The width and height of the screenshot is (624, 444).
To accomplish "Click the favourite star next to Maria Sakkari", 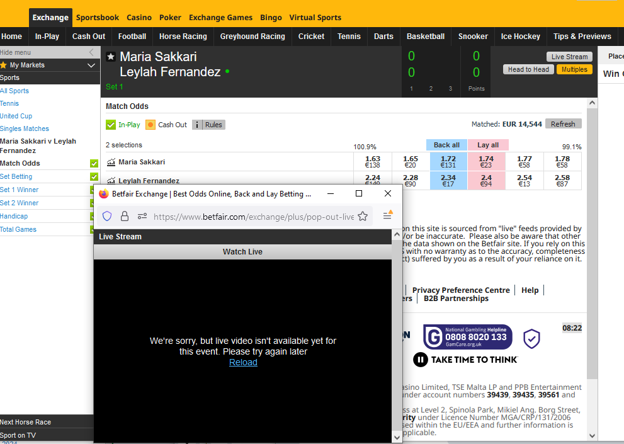I will (x=111, y=57).
